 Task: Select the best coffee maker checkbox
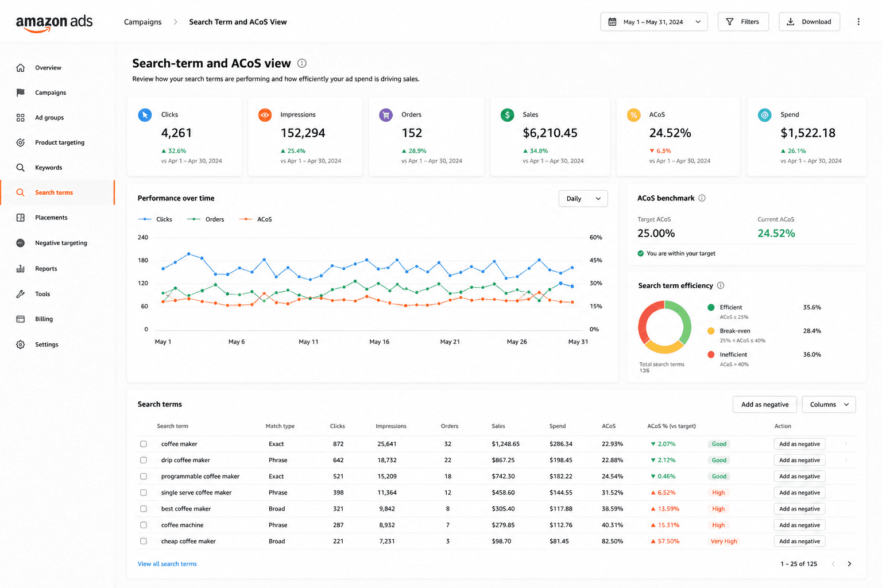click(144, 509)
